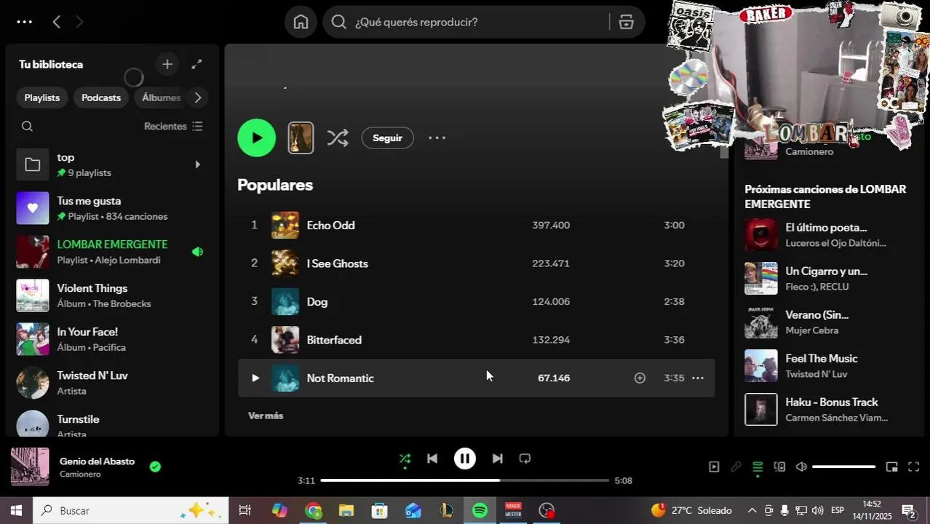This screenshot has height=524, width=930.
Task: Open Task View in the taskbar
Action: (245, 511)
